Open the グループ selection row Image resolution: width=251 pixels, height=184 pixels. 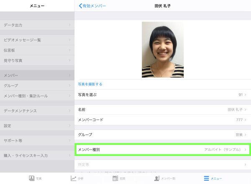(162, 135)
